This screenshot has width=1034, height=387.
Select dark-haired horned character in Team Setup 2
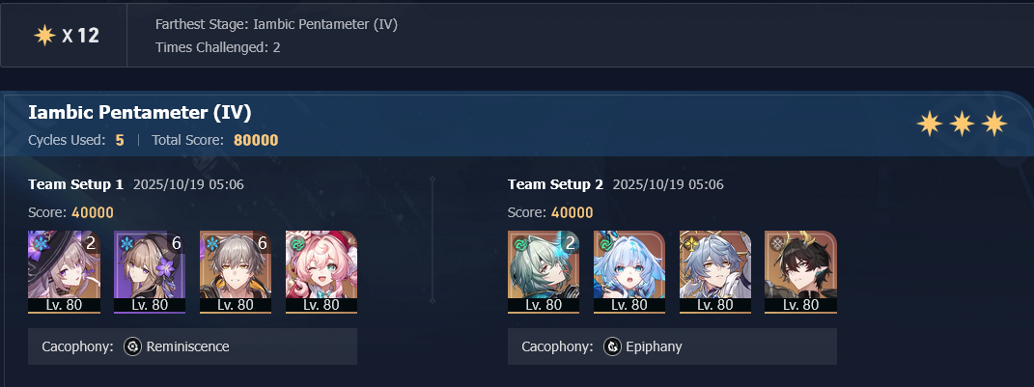800,271
